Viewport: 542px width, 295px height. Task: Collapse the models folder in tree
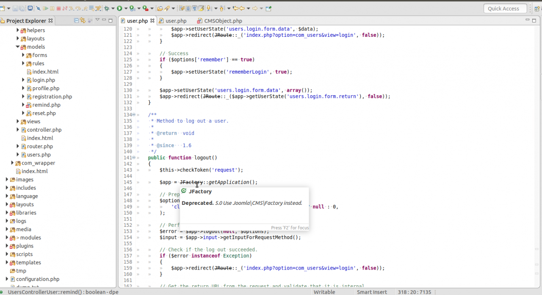pyautogui.click(x=18, y=47)
